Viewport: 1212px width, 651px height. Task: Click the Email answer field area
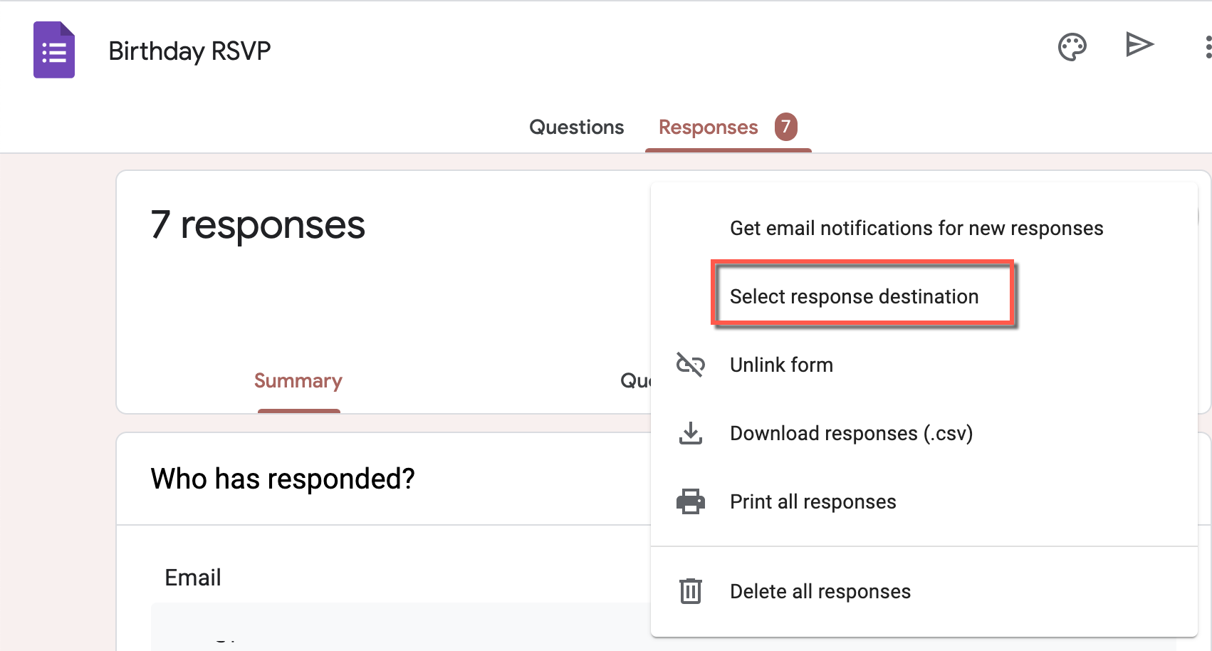point(356,627)
